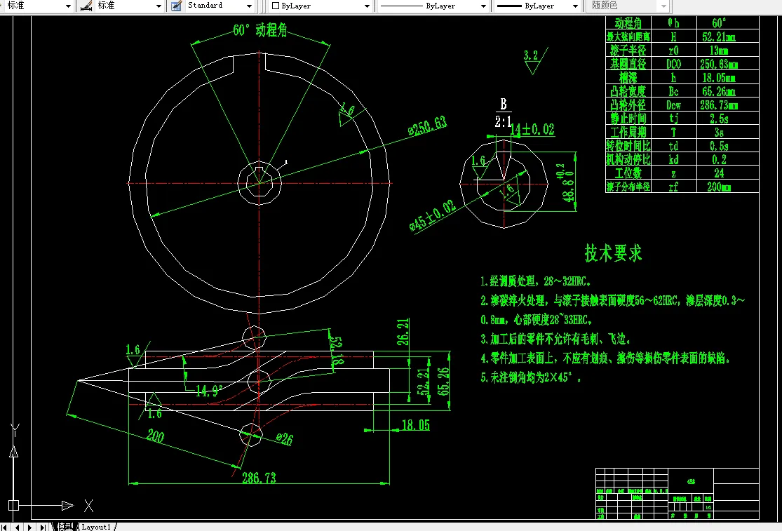Select requirement line 1.经调质处理，28～32HRC

536,281
